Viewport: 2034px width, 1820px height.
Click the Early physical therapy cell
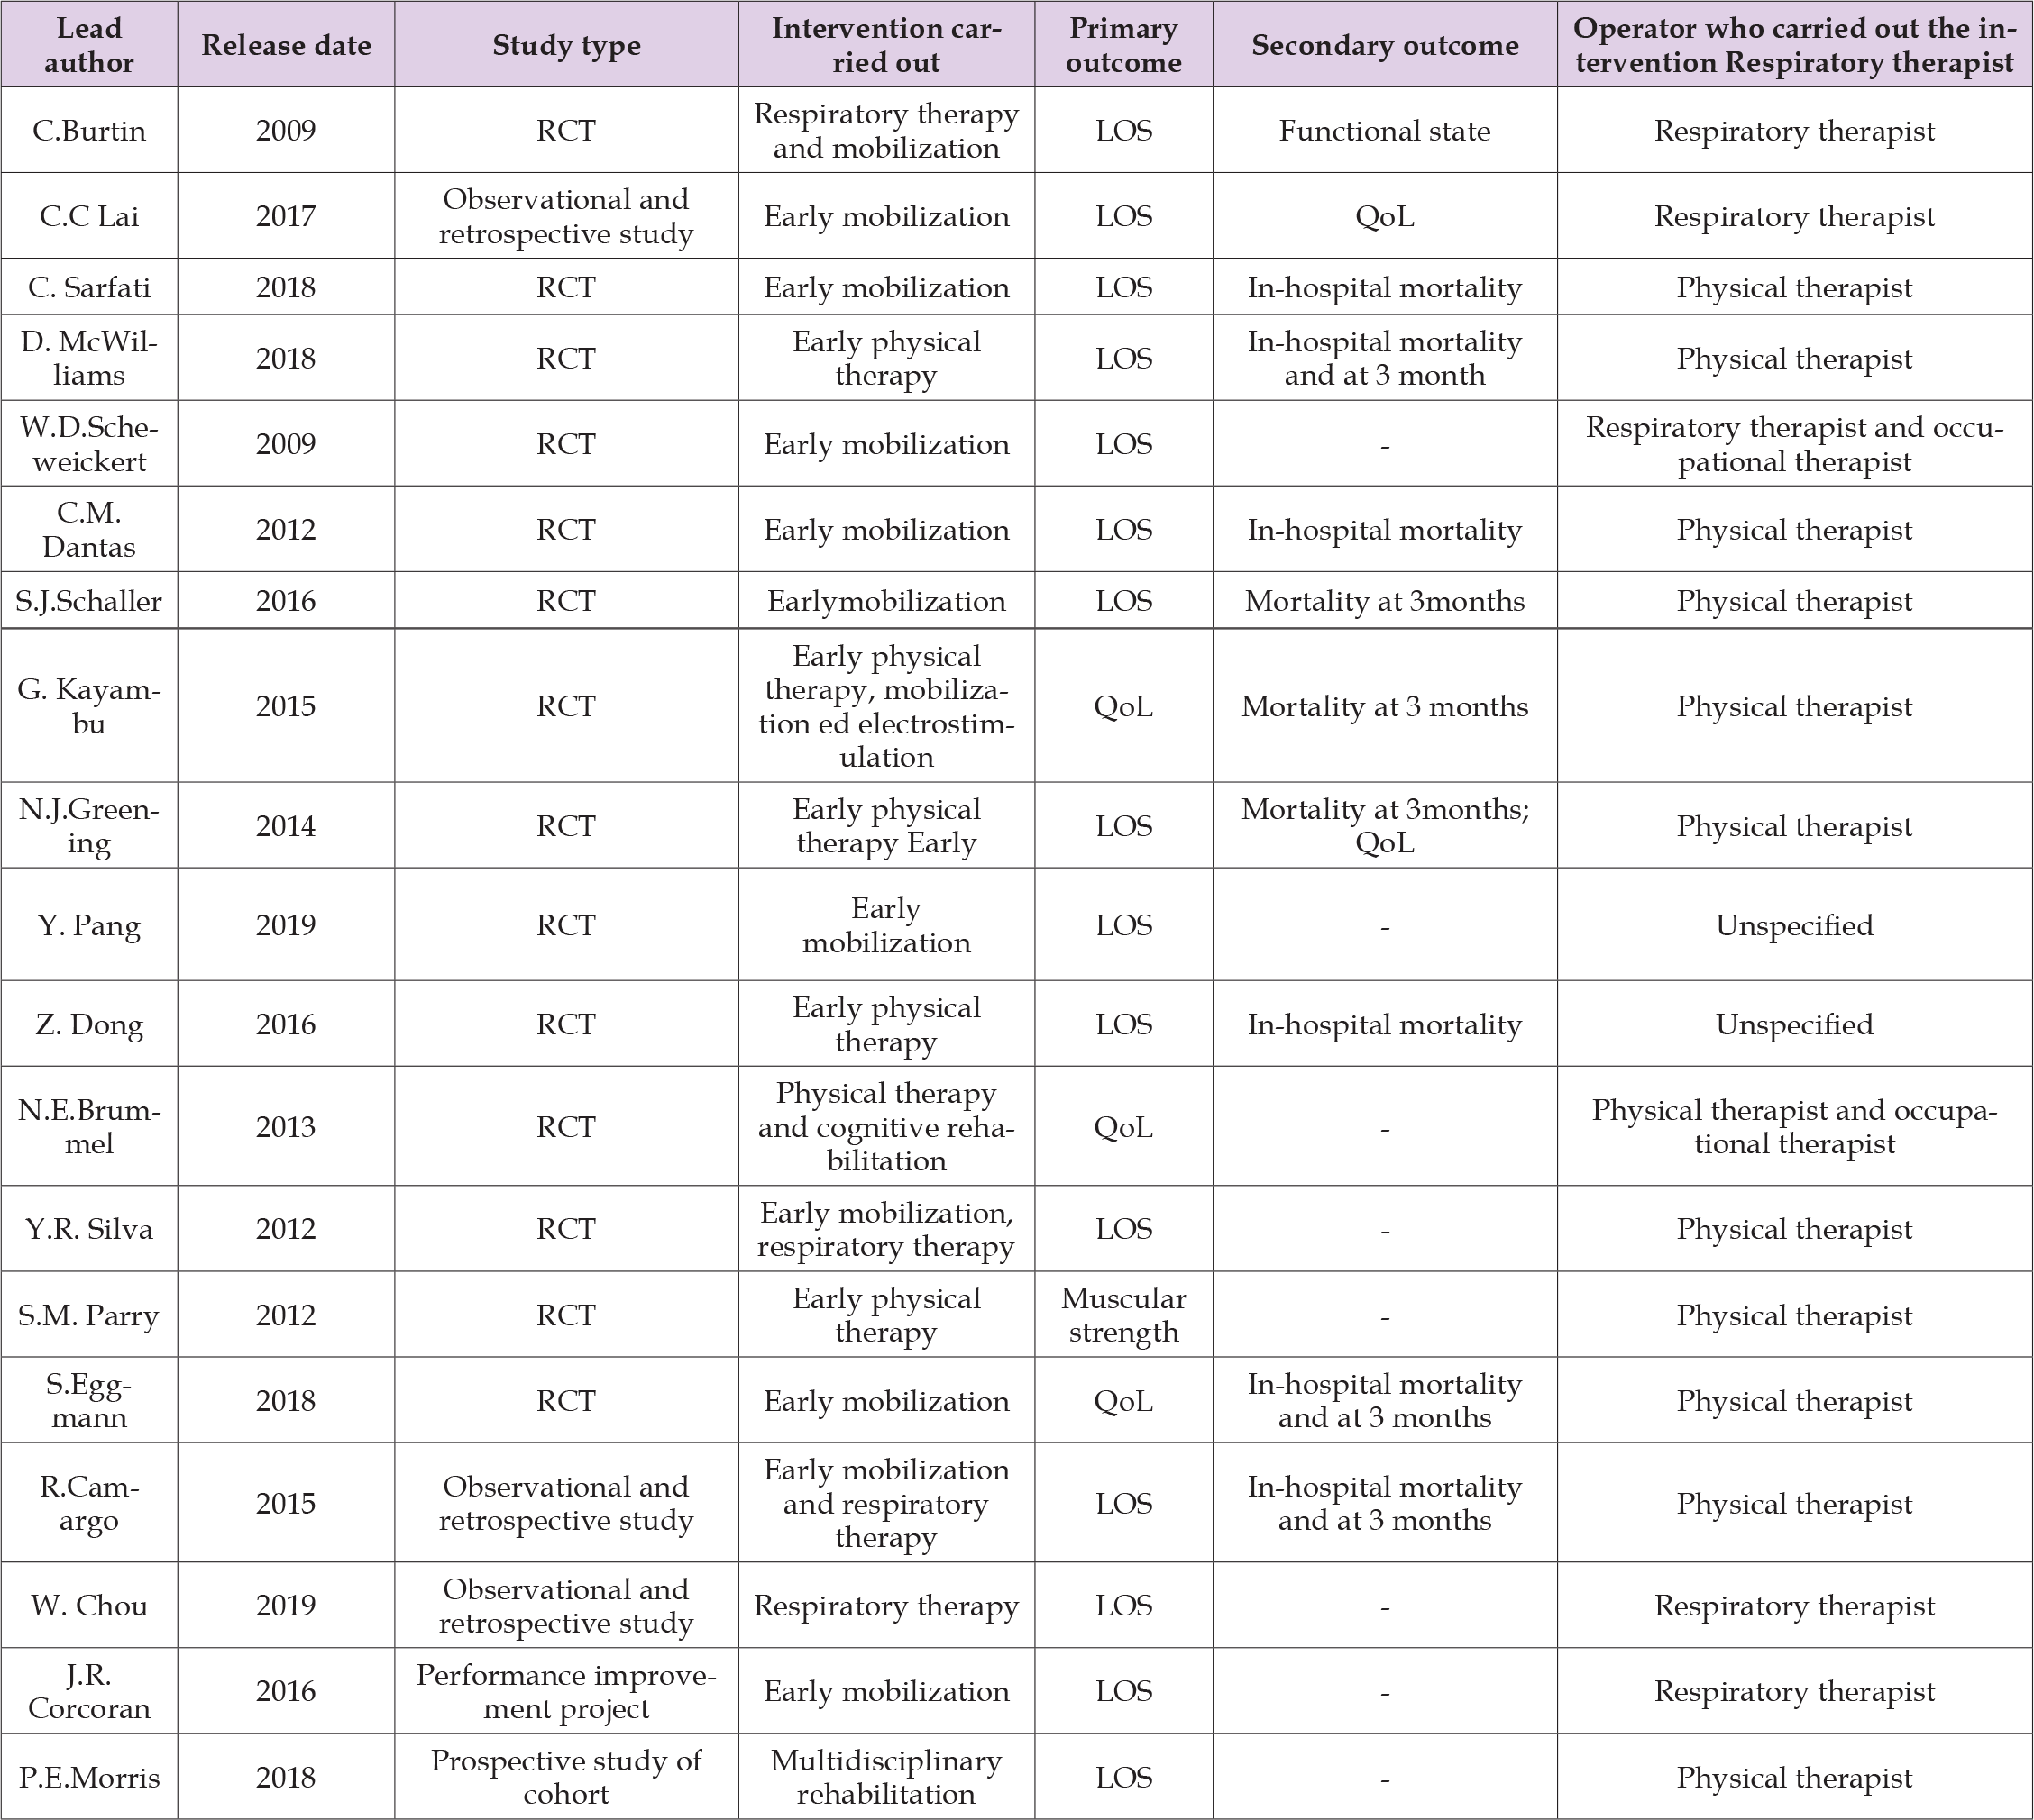click(886, 358)
